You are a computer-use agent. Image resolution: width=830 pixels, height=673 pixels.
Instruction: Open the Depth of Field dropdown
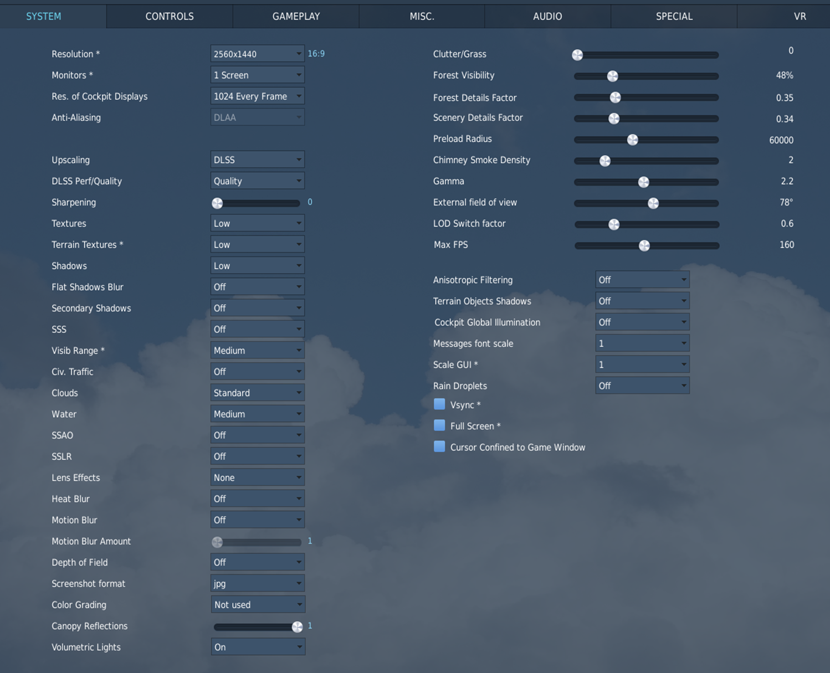(257, 562)
